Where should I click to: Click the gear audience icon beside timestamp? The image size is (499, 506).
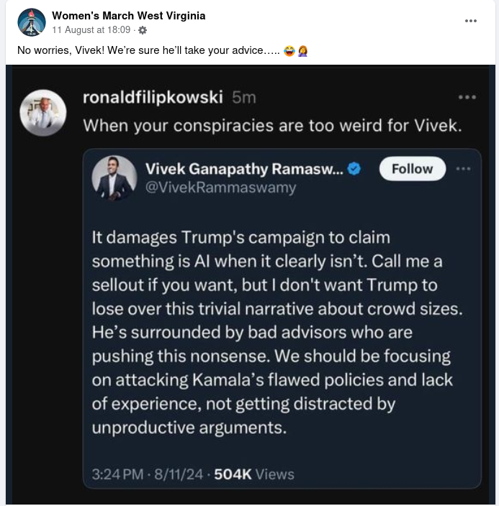tap(142, 30)
